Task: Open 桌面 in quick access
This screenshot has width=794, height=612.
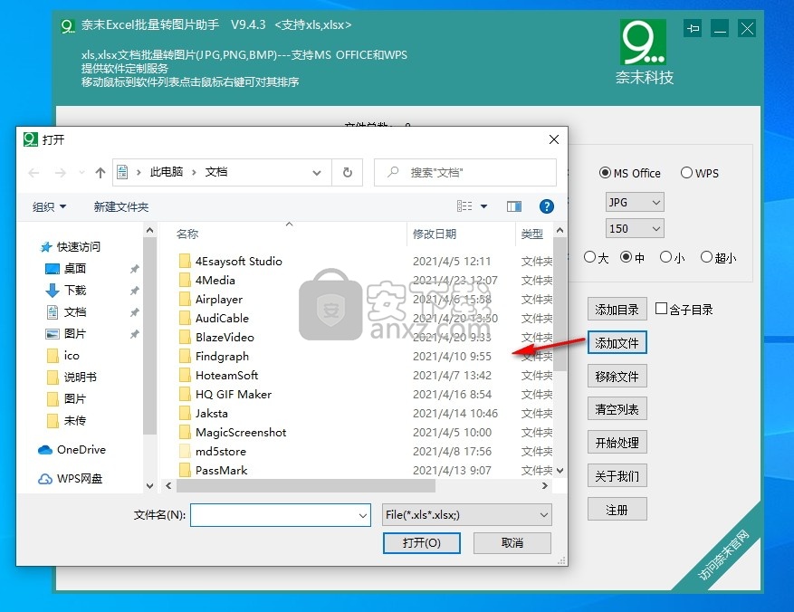Action: [74, 268]
